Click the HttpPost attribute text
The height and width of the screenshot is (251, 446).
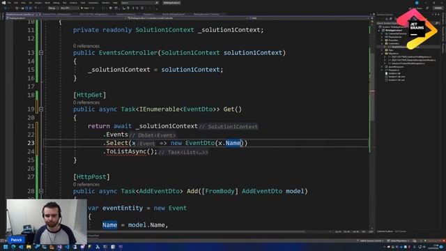pos(91,176)
